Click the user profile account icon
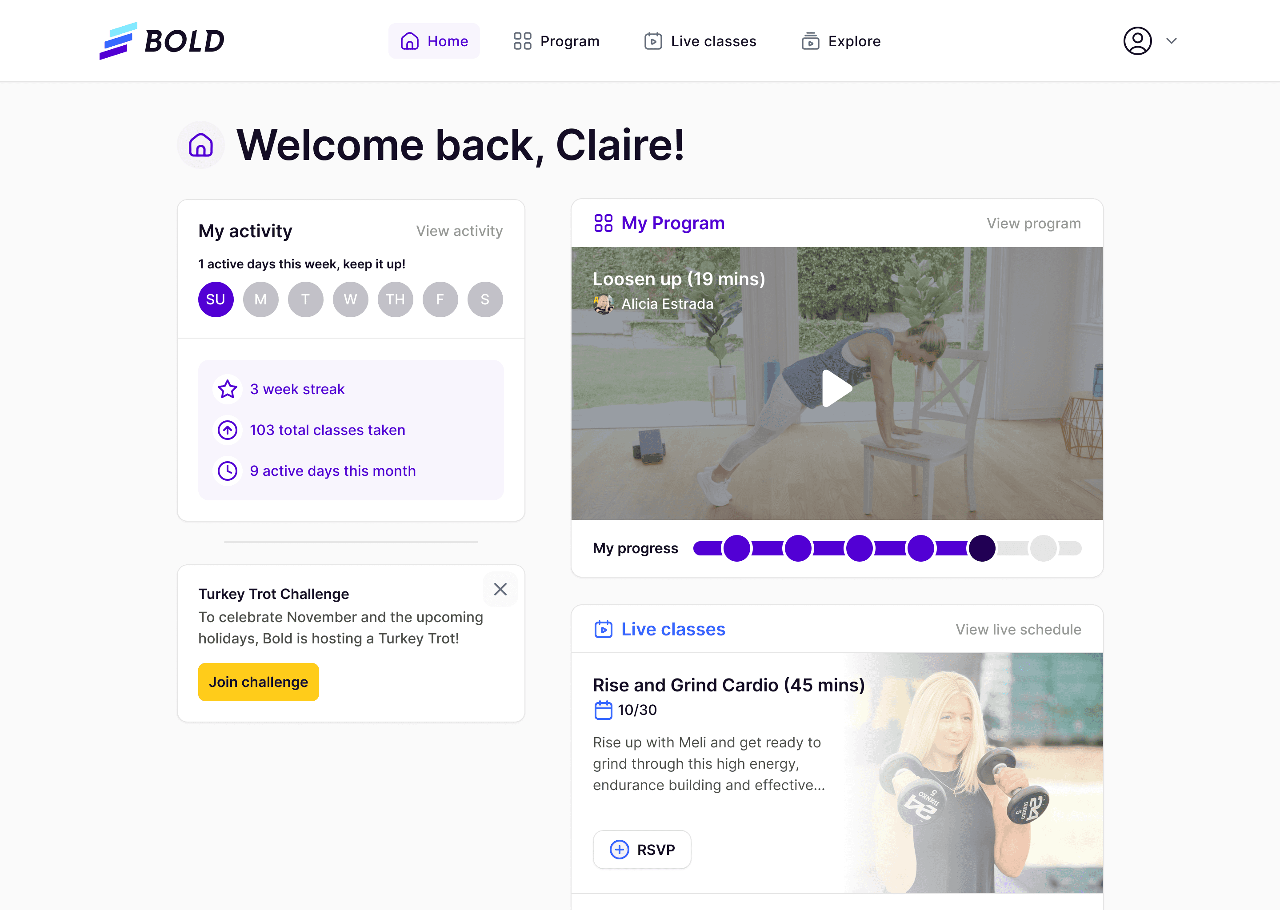1280x910 pixels. point(1136,40)
